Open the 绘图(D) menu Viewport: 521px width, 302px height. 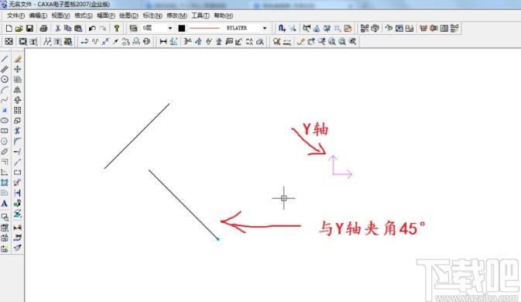(129, 15)
